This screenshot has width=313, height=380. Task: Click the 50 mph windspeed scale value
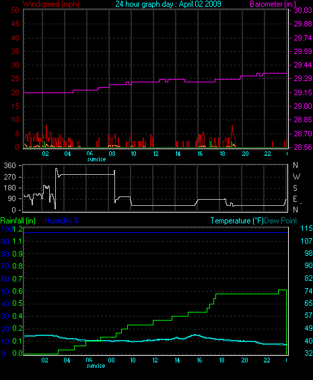click(15, 10)
